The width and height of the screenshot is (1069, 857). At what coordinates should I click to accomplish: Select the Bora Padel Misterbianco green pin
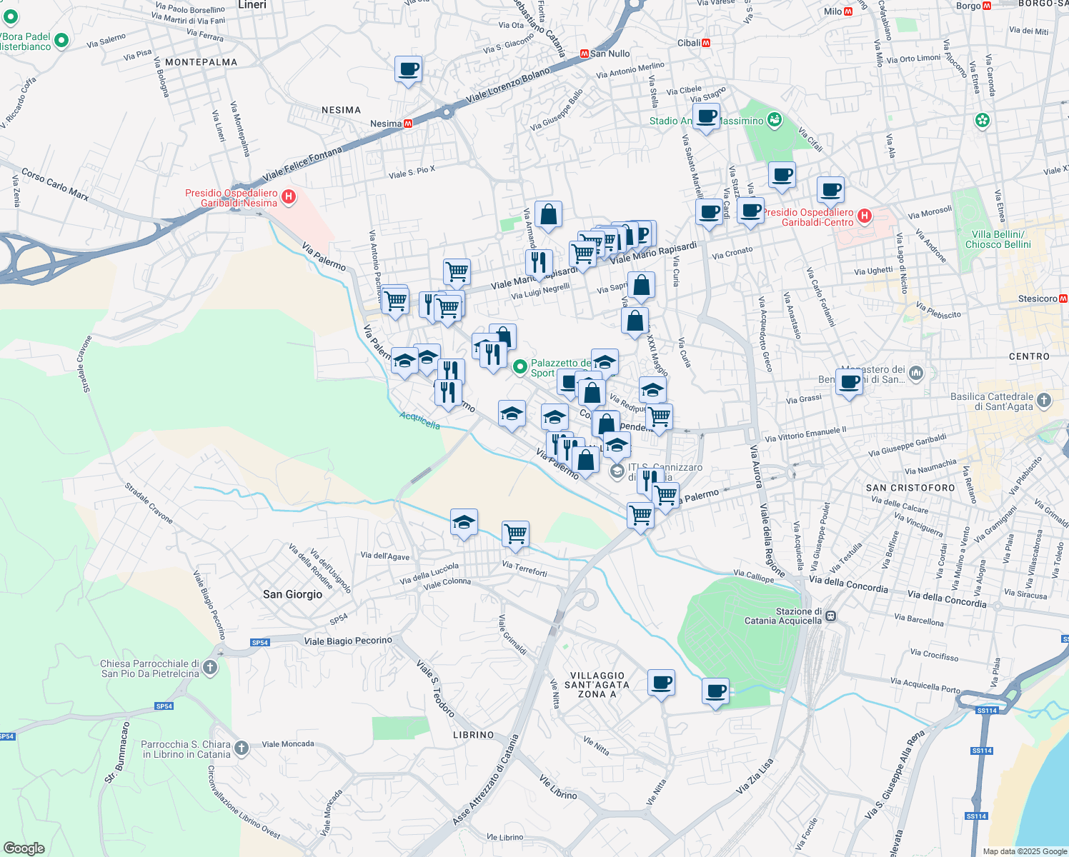pyautogui.click(x=60, y=39)
